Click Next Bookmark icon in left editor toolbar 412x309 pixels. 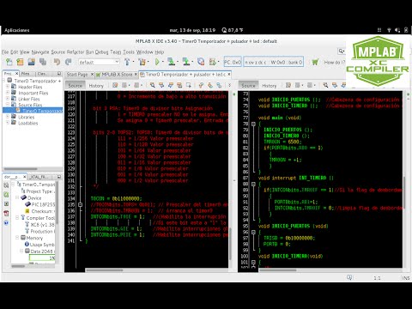coord(210,85)
